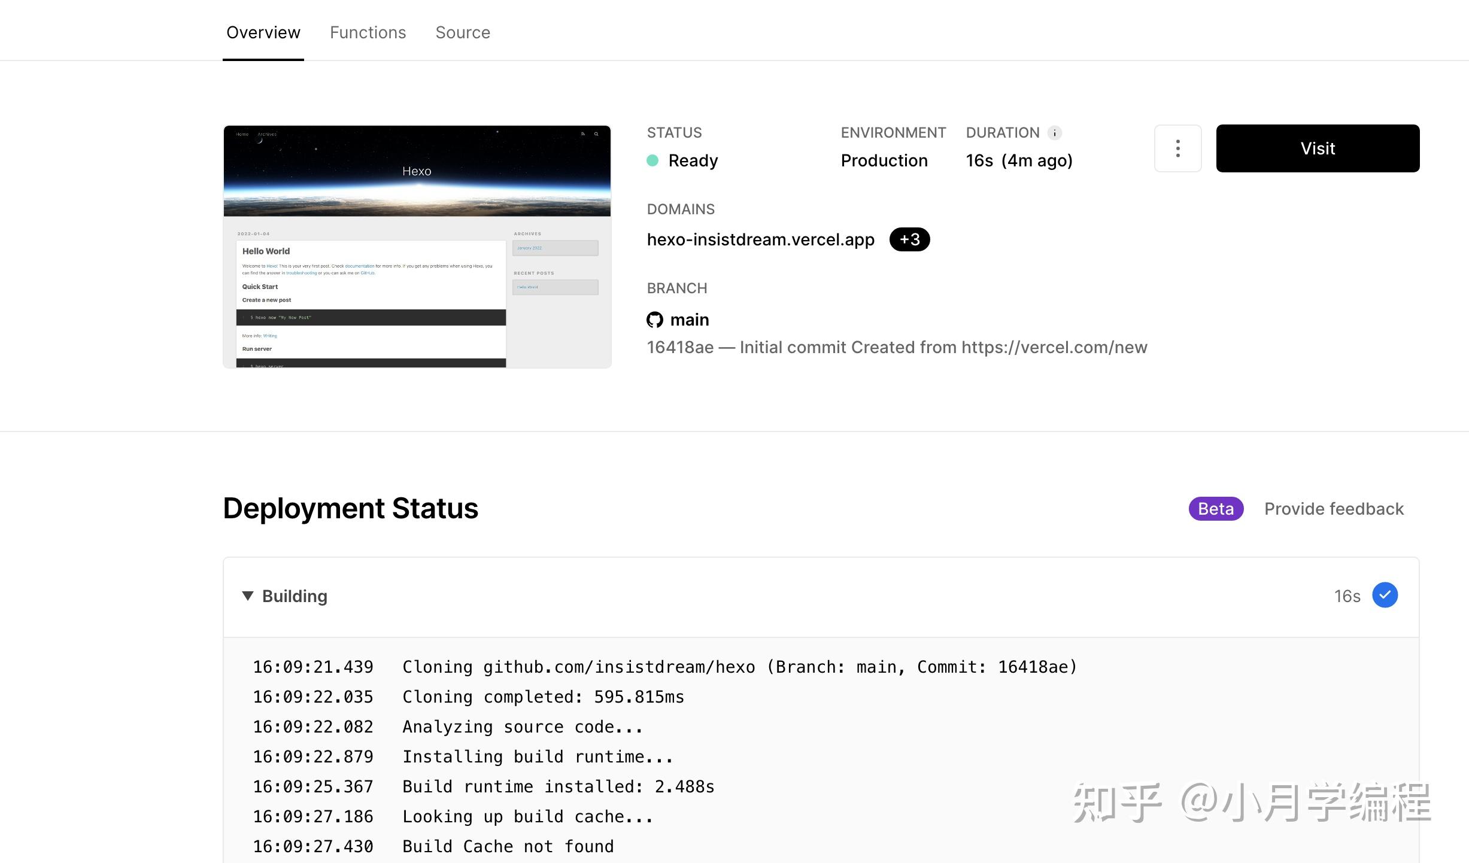1469x863 pixels.
Task: Click the RSS feed icon on the Hexo preview
Action: point(584,134)
